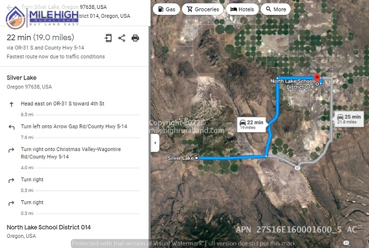Click the Head east on OR-31 S step

[x=62, y=104]
